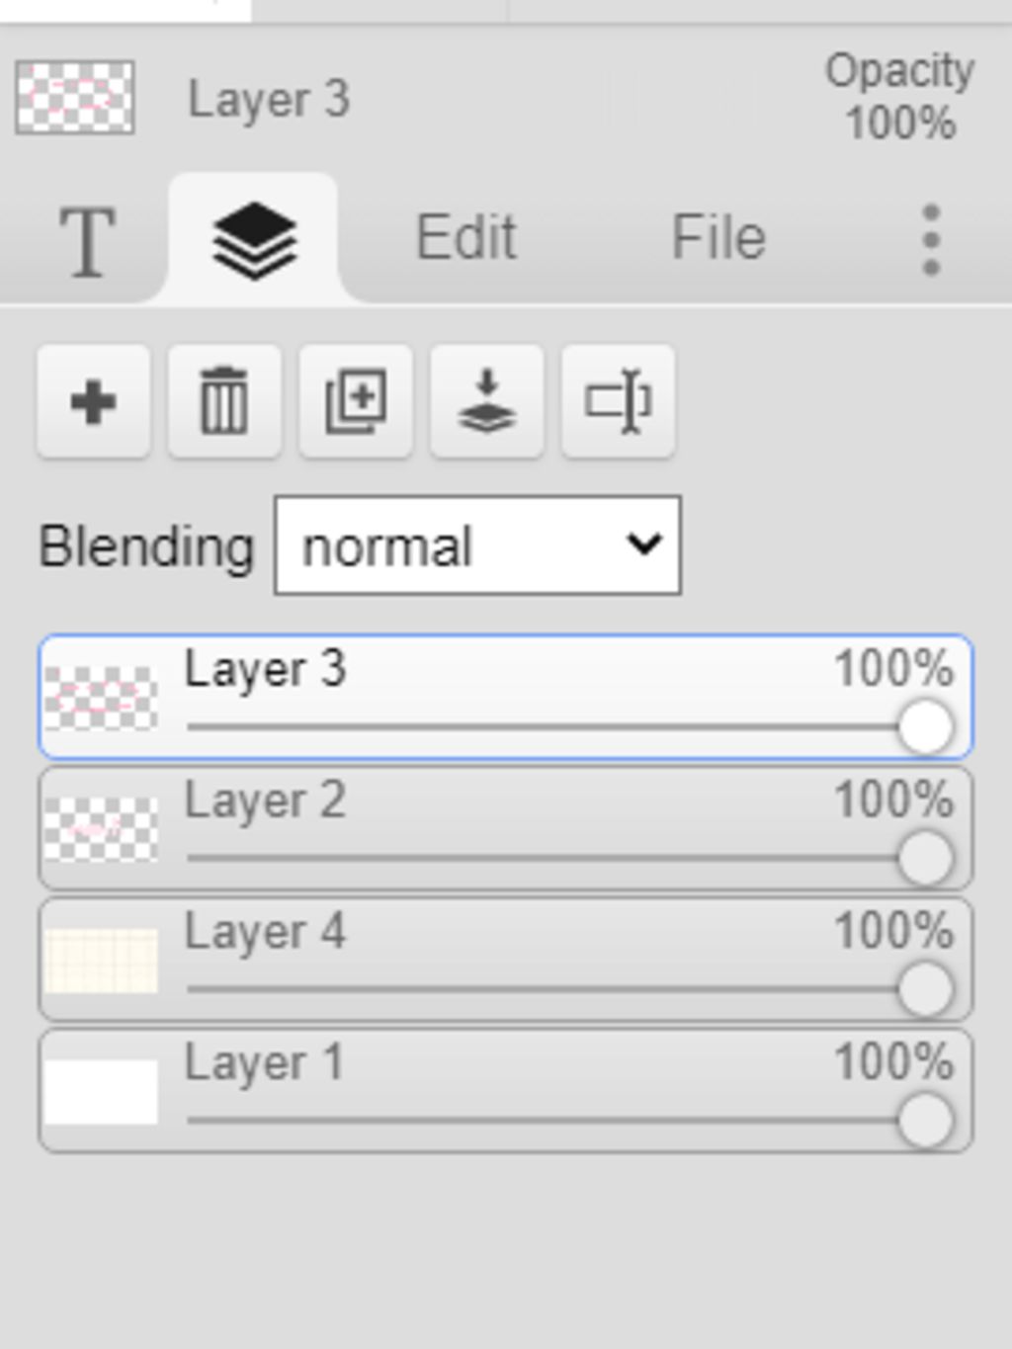Merge layer down with arrow-stack icon
Image resolution: width=1012 pixels, height=1349 pixels.
486,402
